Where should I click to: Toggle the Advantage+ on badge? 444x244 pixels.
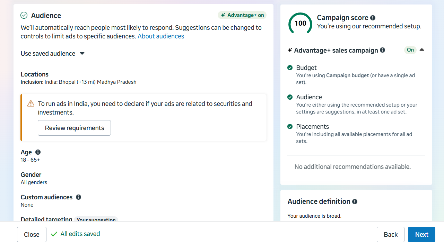(242, 15)
